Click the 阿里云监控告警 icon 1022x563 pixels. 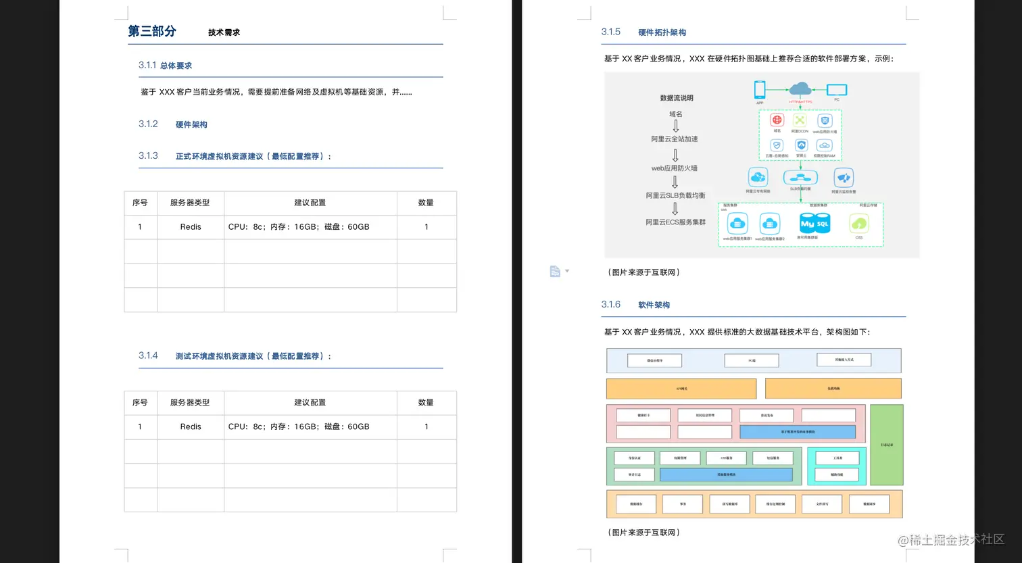point(844,178)
